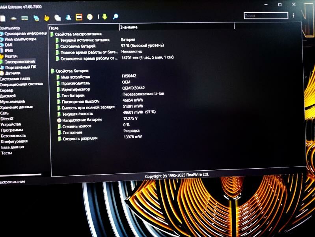315x237 pixels.
Task: Click the green download arrow icon
Action: (x=104, y=17)
